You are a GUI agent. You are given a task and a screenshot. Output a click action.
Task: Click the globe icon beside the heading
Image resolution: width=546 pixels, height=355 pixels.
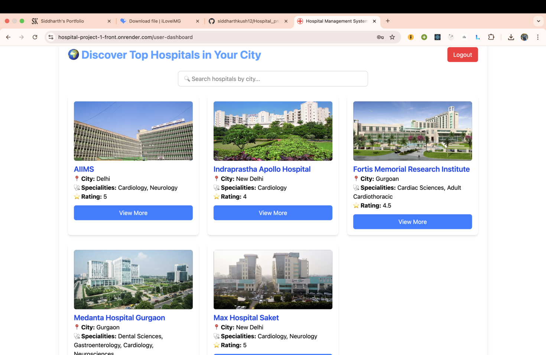coord(74,55)
